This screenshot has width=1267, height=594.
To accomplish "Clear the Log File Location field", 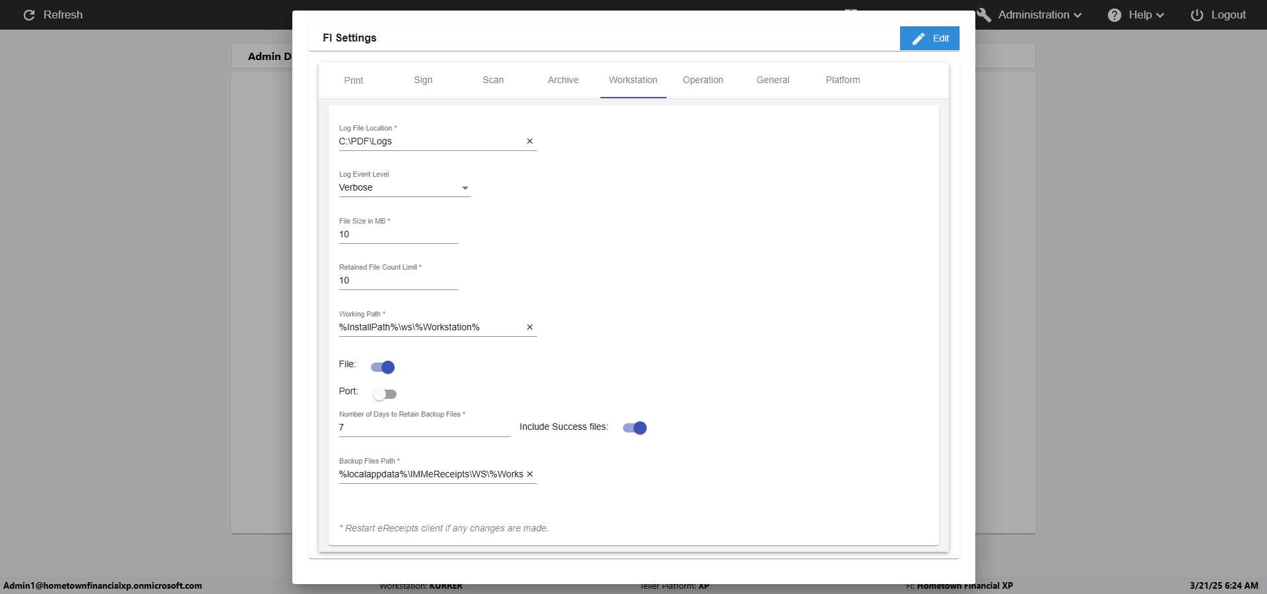I will click(x=530, y=141).
